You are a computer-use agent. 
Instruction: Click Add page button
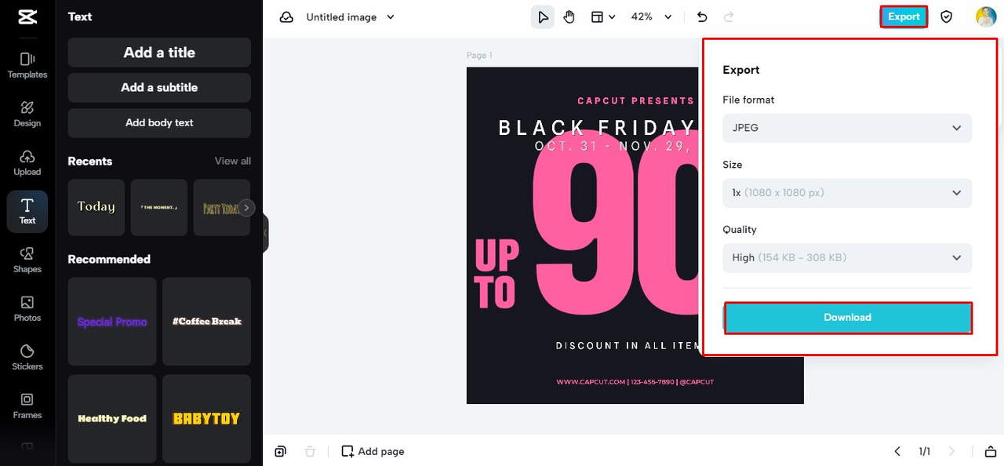click(373, 451)
